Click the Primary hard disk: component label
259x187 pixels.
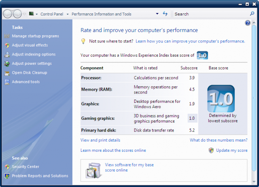point(99,130)
